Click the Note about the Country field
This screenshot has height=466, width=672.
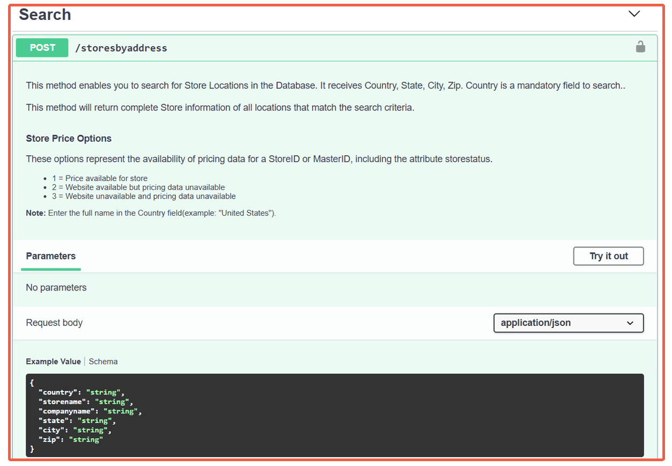tap(151, 213)
